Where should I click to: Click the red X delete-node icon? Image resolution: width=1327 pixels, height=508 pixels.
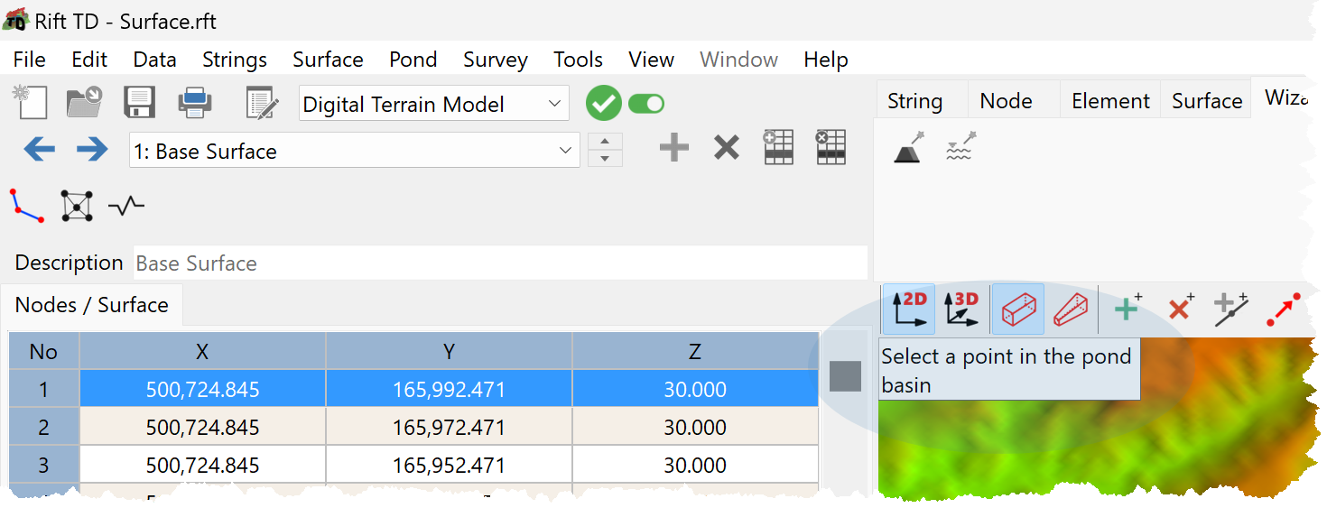(1180, 308)
